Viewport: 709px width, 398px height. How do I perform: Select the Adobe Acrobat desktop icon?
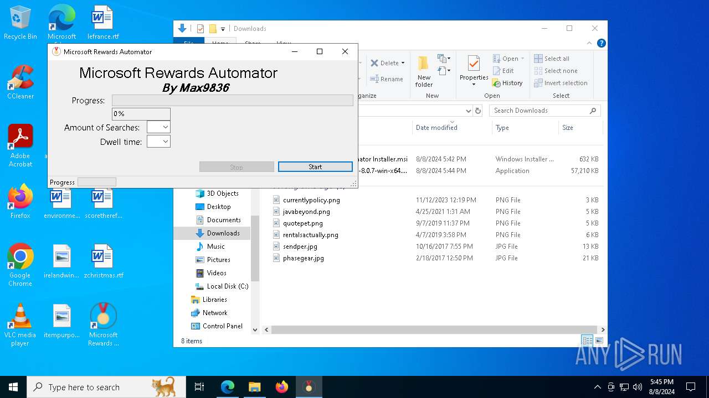tap(20, 146)
